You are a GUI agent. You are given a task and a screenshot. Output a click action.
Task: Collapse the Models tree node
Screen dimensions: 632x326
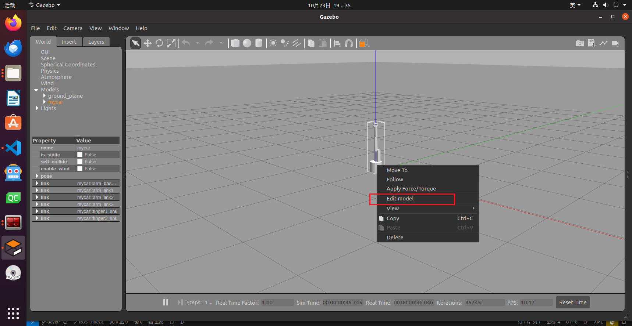[36, 90]
